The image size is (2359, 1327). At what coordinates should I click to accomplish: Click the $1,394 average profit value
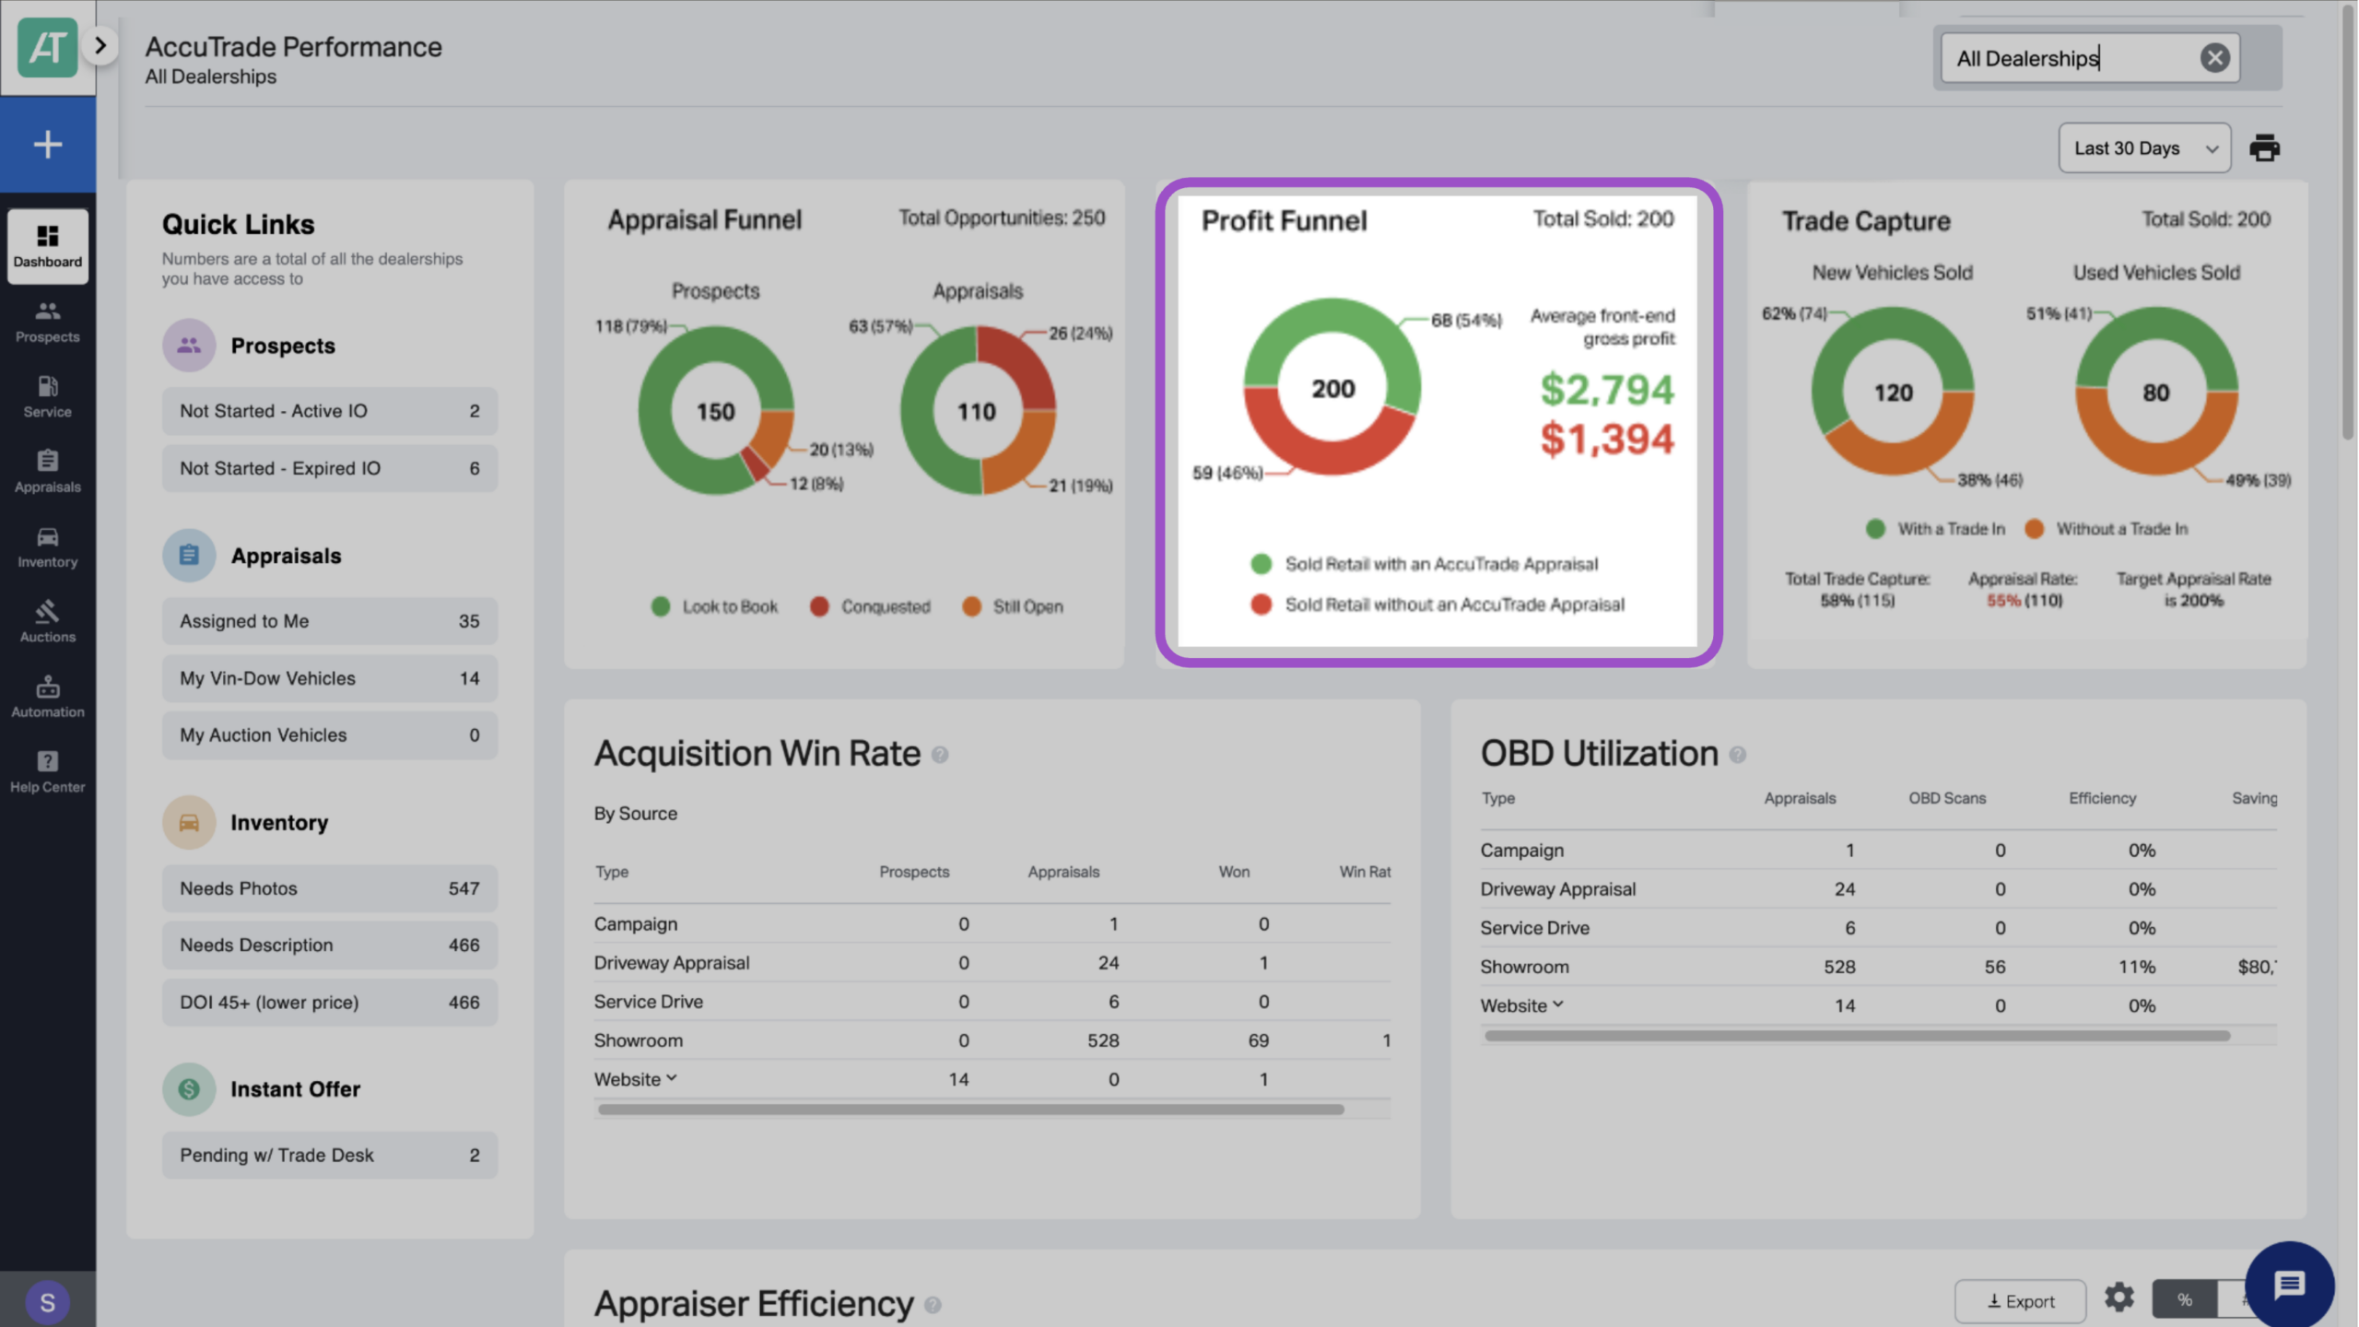1607,439
